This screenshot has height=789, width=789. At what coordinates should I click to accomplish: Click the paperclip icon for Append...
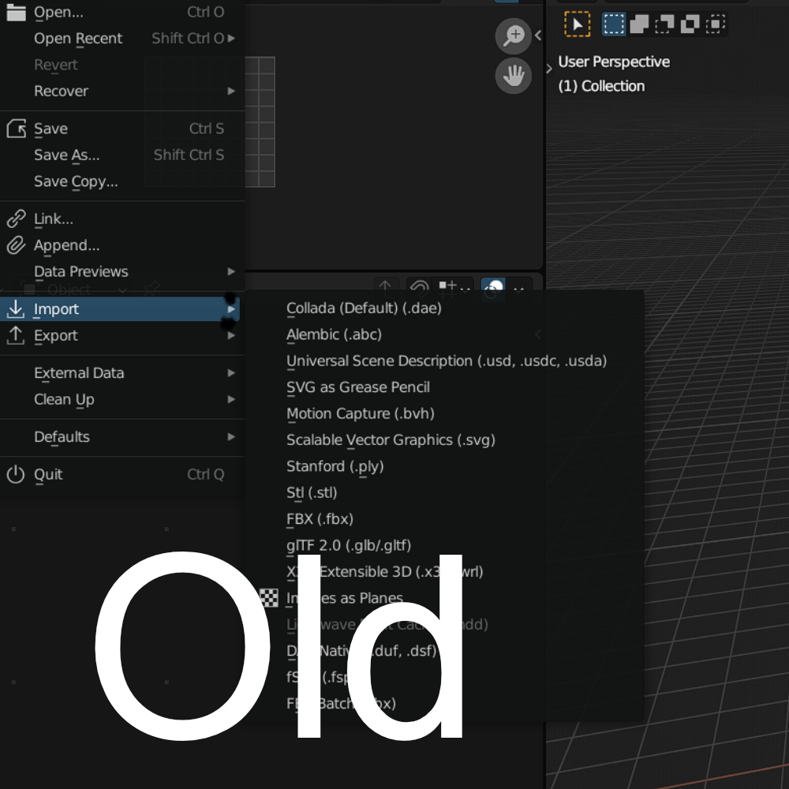(16, 245)
